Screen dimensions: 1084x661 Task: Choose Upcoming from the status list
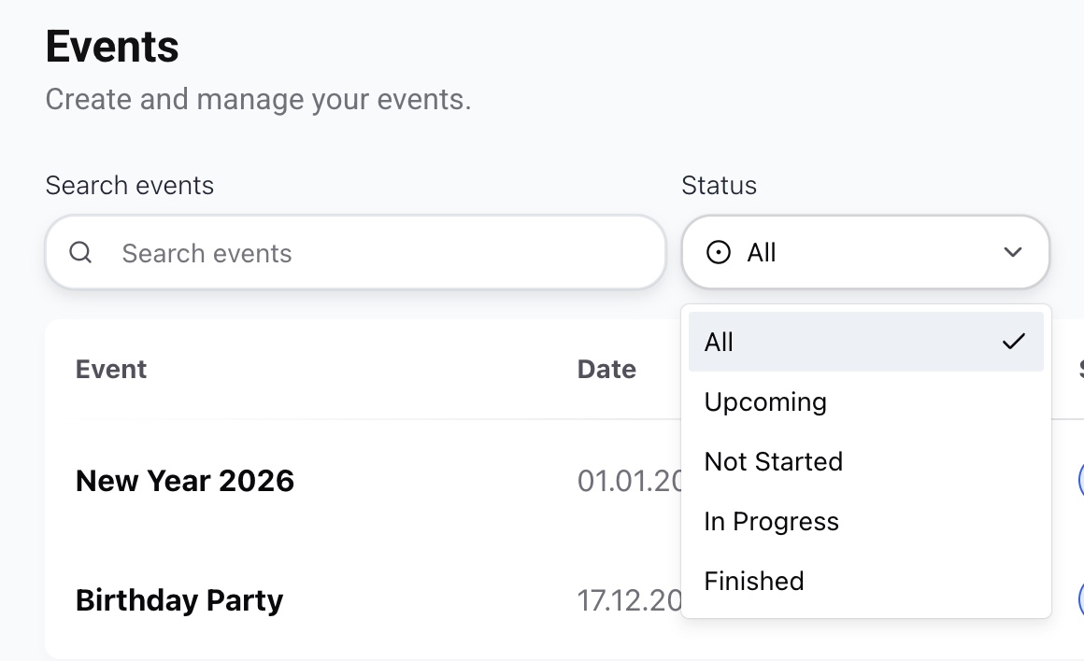[x=765, y=402]
